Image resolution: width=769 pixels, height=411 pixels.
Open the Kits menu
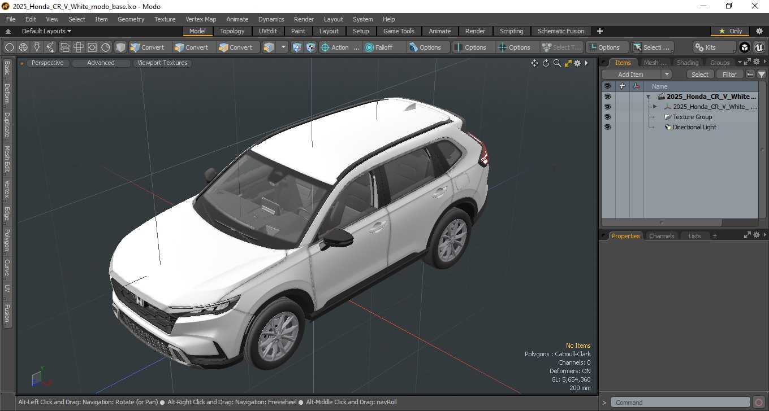(x=715, y=47)
